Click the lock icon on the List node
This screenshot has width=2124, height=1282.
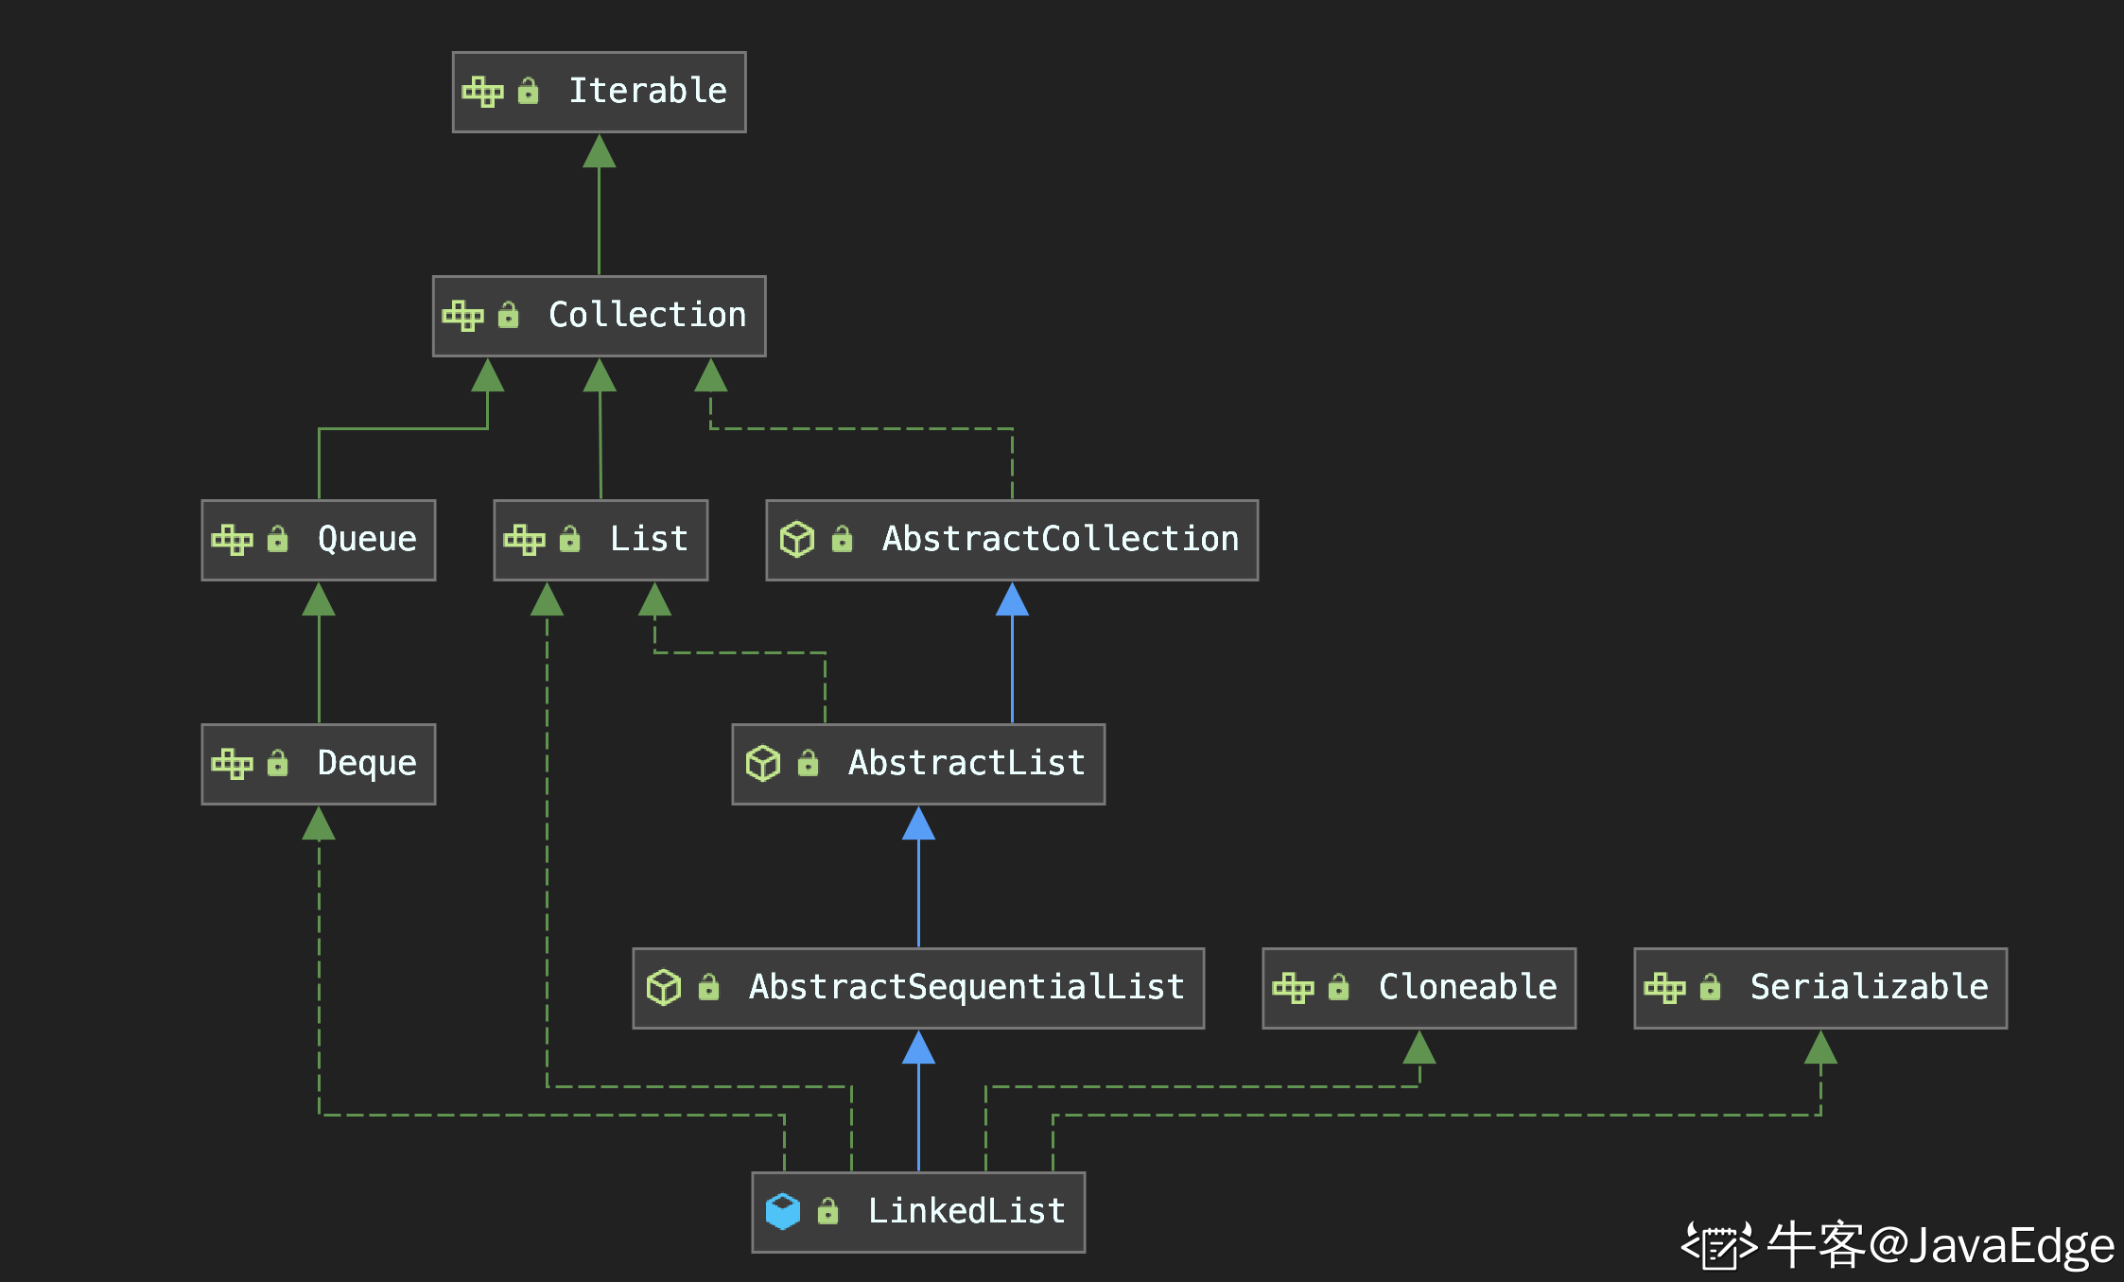click(x=569, y=540)
